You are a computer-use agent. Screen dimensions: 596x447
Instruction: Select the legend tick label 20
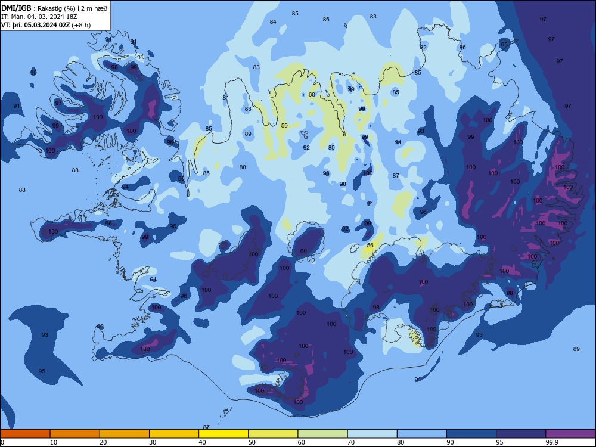(x=103, y=442)
